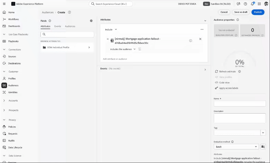The image size is (270, 163).
Task: Focus the Experience Cloud search box
Action: coord(111,4)
